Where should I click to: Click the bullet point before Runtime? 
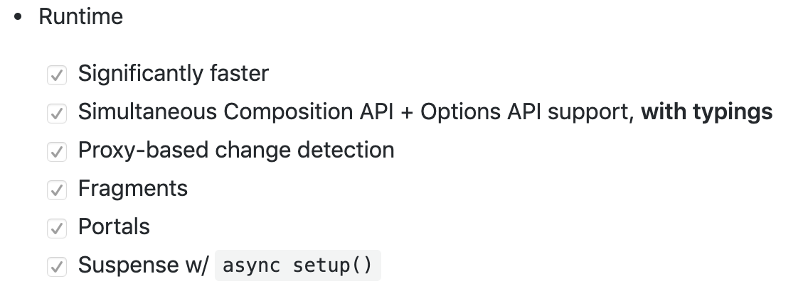pos(18,18)
